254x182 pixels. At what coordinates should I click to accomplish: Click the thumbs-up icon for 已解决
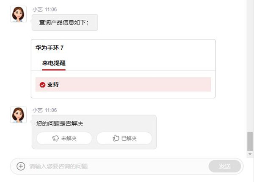coord(116,138)
